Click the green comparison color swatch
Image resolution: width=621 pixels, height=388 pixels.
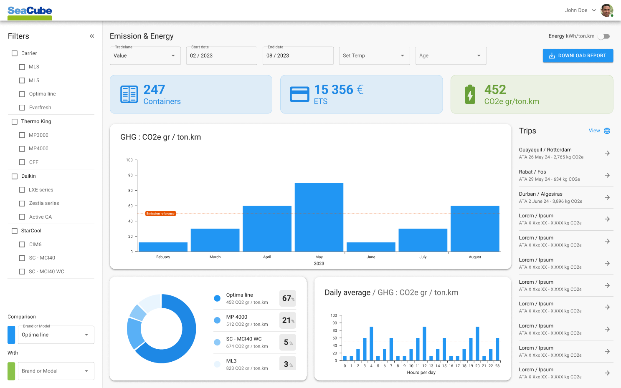11,371
